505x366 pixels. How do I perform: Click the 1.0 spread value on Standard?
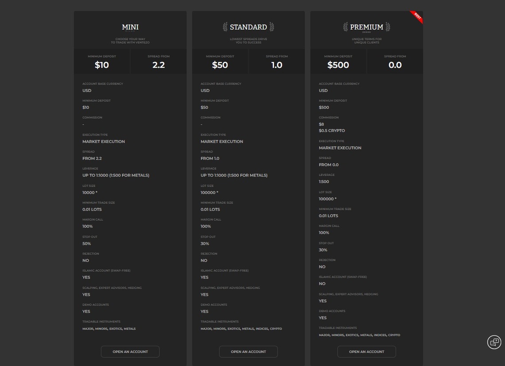(x=277, y=65)
